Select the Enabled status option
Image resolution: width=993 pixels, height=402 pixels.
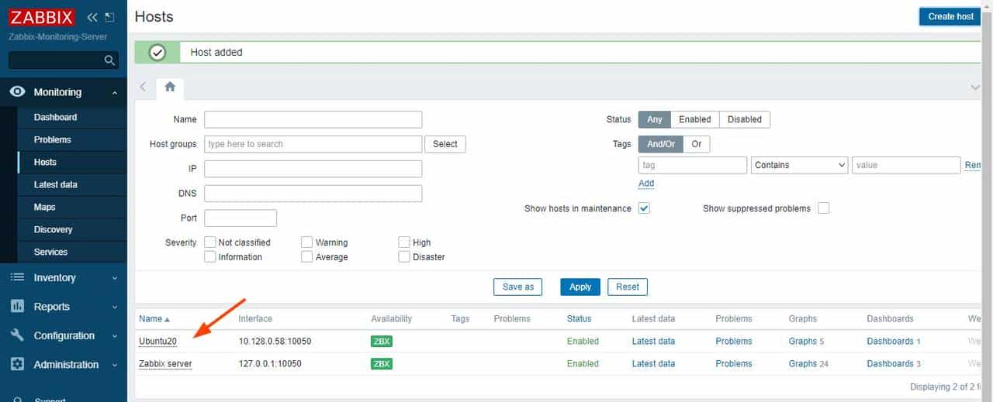point(695,119)
